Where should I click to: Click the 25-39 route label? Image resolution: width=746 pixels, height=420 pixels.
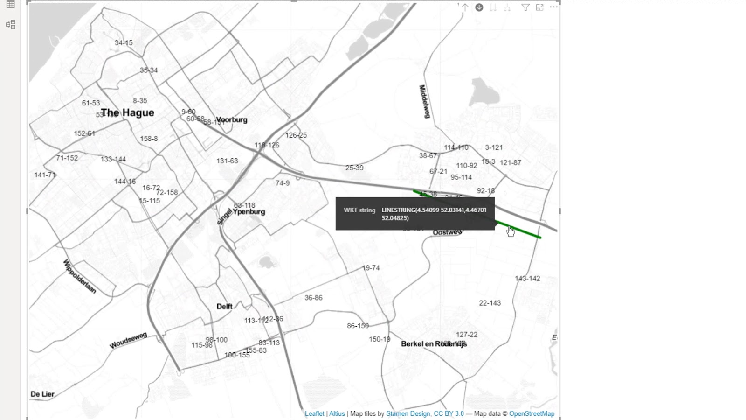(354, 168)
